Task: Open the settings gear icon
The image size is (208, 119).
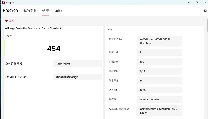Action: pos(205,11)
